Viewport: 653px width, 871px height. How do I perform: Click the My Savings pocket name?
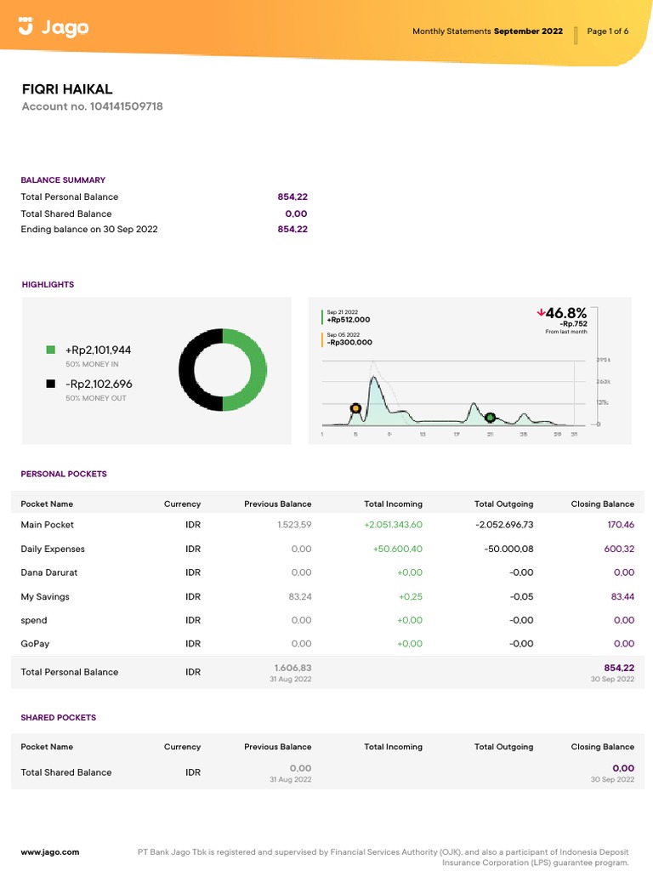coord(45,596)
